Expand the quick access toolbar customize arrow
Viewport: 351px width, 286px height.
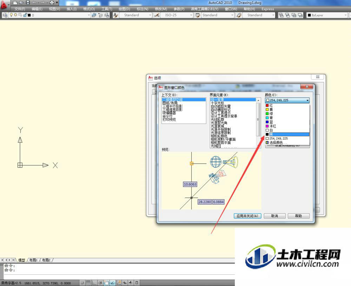pyautogui.click(x=57, y=3)
